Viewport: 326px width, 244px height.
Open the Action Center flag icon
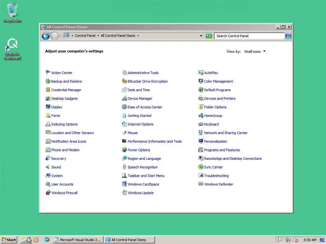point(48,72)
